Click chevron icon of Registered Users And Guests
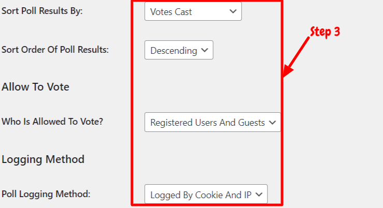383x208 pixels. [x=272, y=122]
